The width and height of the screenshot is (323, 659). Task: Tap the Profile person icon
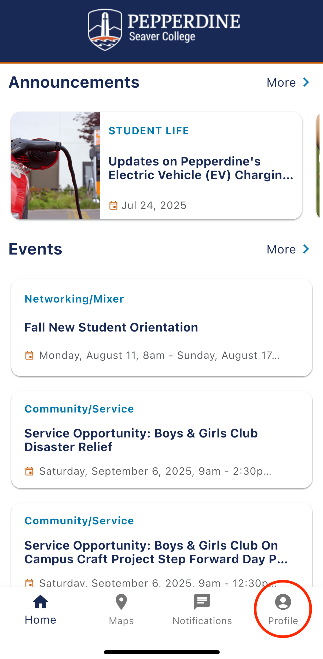point(283,602)
